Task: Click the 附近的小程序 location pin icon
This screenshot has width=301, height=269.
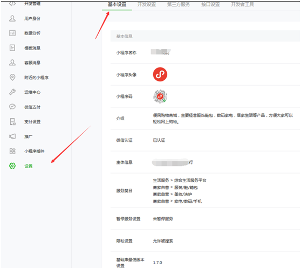Action: pyautogui.click(x=12, y=77)
